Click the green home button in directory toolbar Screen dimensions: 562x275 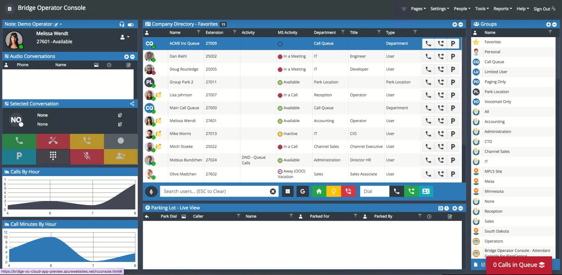point(319,191)
